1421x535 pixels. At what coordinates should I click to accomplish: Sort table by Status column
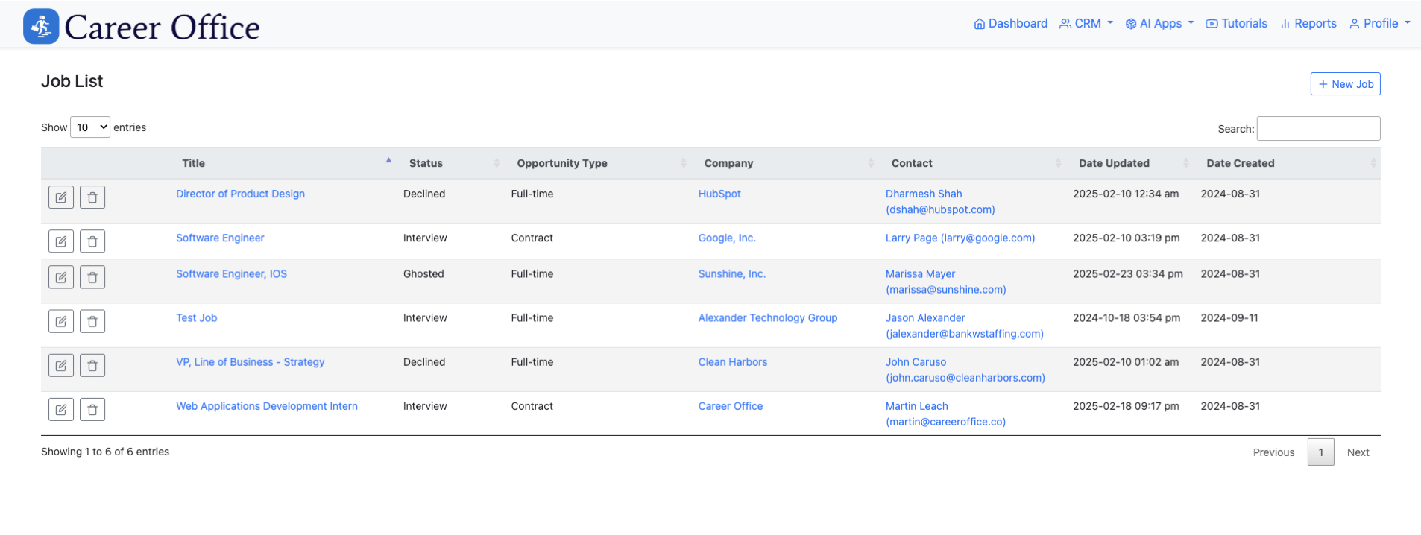(426, 163)
